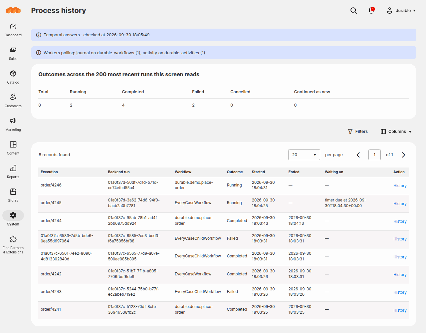Open History for order/4246
This screenshot has width=426, height=333.
tap(400, 186)
